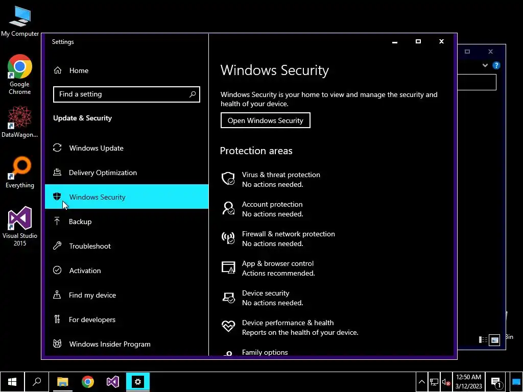This screenshot has width=523, height=392.
Task: Click the Windows Update refresh-arrows icon
Action: click(x=57, y=148)
